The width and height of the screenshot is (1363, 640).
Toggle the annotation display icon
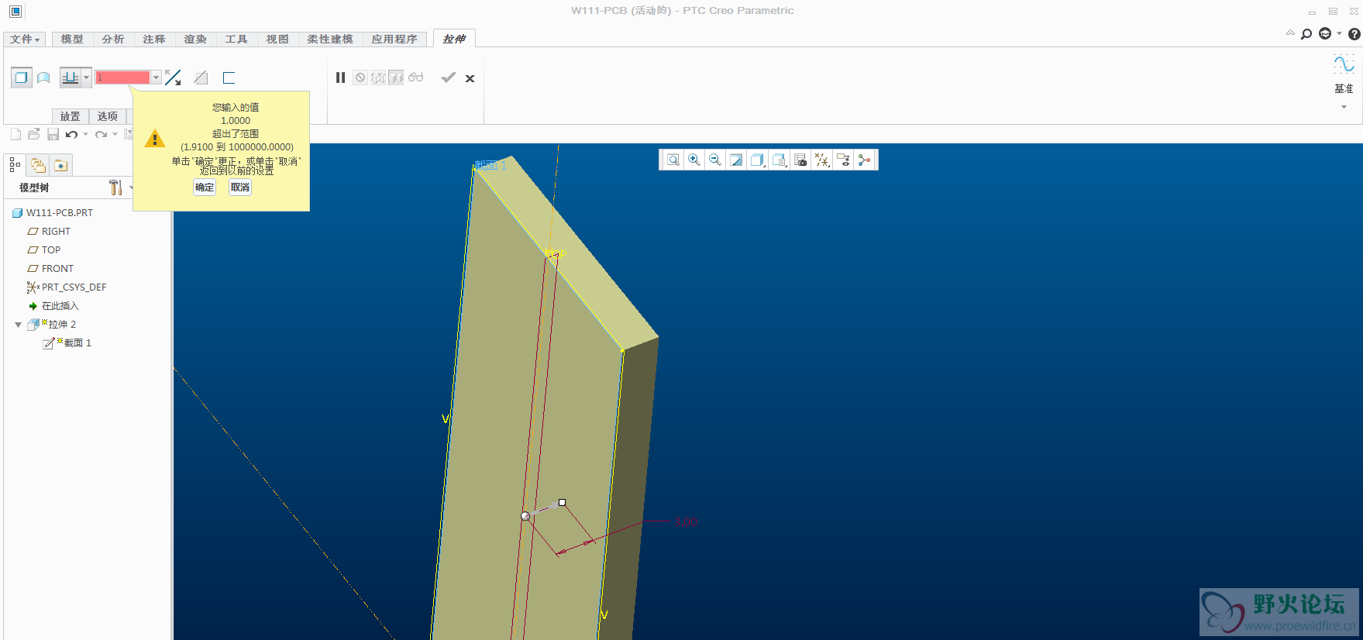coord(844,160)
